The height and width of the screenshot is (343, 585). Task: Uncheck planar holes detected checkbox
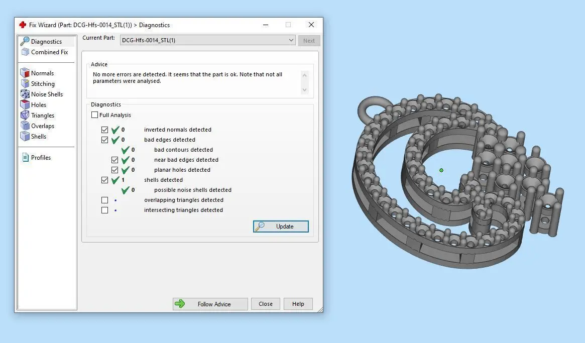click(x=115, y=170)
